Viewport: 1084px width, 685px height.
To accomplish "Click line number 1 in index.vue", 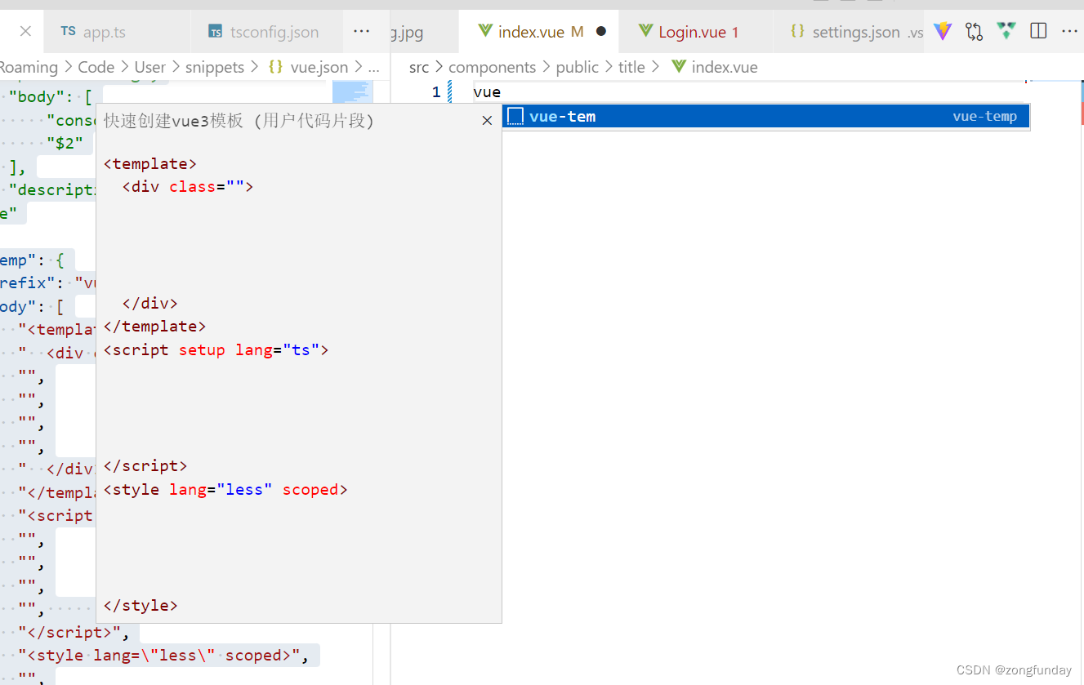I will click(436, 92).
